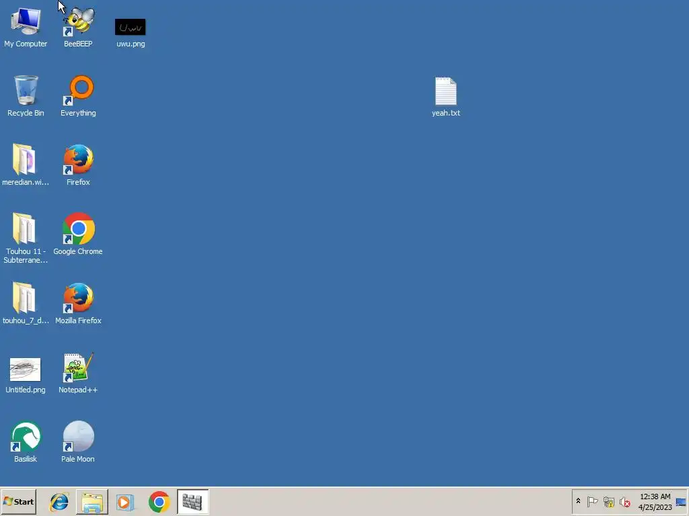Open the Start menu
The image size is (689, 516).
(x=18, y=501)
